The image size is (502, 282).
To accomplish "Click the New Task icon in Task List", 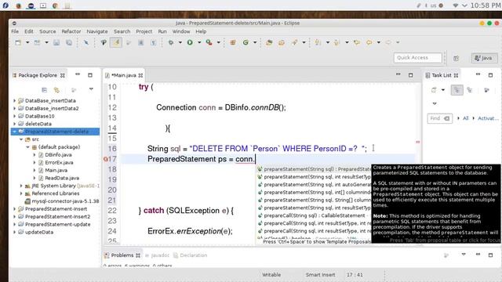I will (x=434, y=90).
